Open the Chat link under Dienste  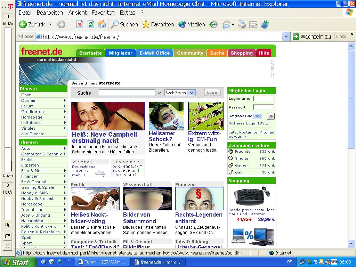(x=26, y=95)
